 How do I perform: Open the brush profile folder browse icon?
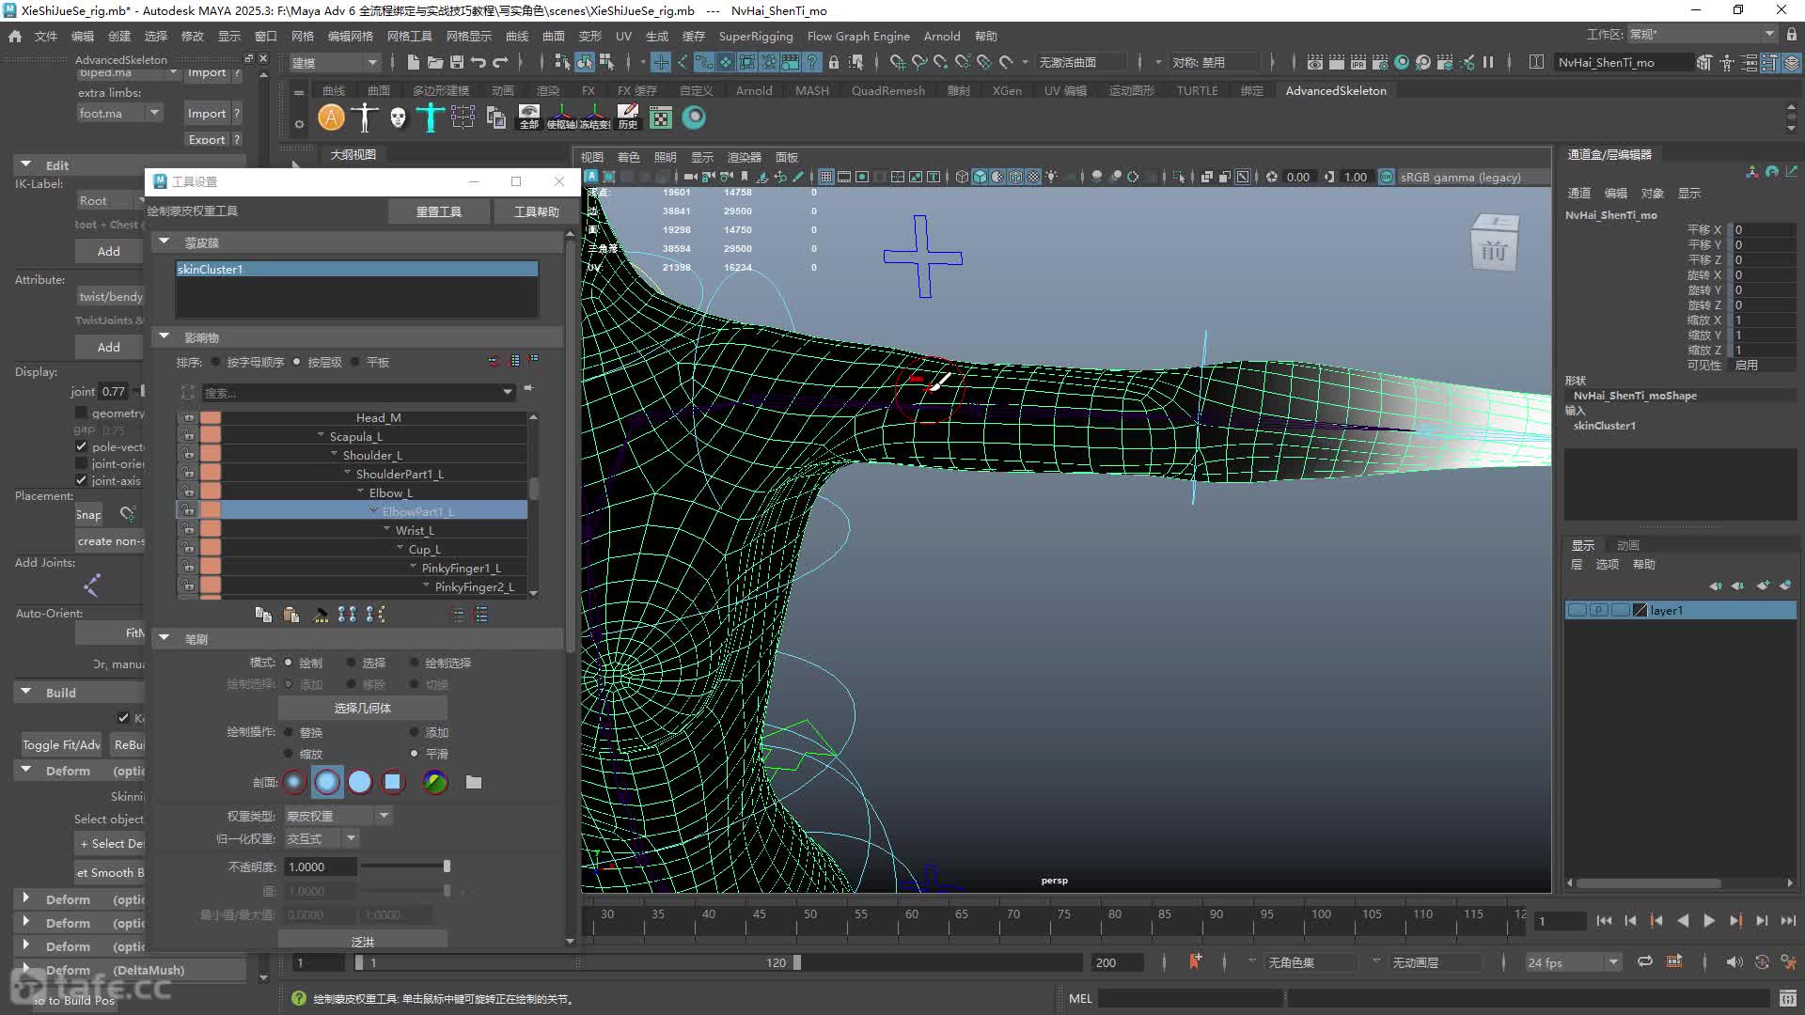click(474, 782)
